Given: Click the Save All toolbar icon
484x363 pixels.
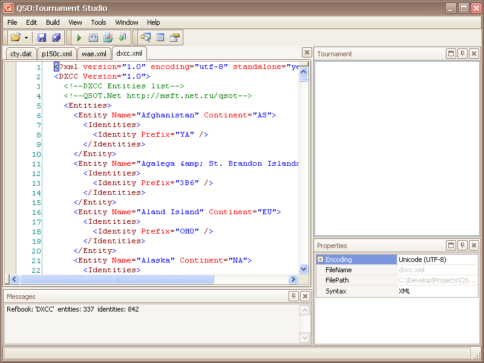Looking at the screenshot, I should coord(56,38).
